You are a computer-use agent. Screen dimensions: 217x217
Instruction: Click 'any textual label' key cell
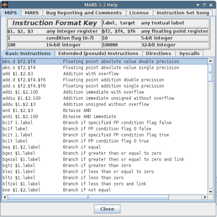point(162,23)
